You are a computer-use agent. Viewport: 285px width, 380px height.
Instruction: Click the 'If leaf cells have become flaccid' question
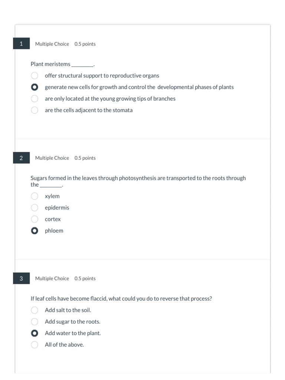pos(121,298)
